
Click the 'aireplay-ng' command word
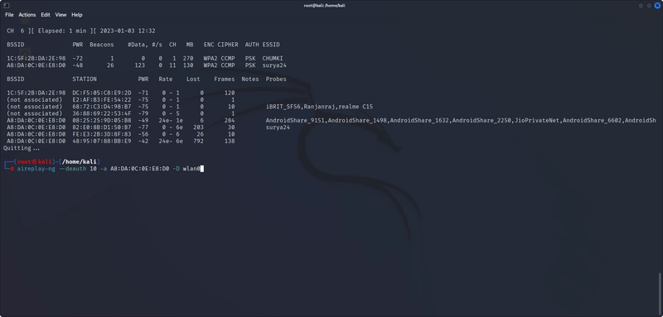pyautogui.click(x=36, y=169)
